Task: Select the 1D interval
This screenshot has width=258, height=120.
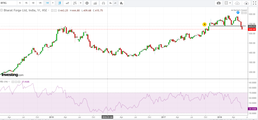Action: tap(33, 3)
